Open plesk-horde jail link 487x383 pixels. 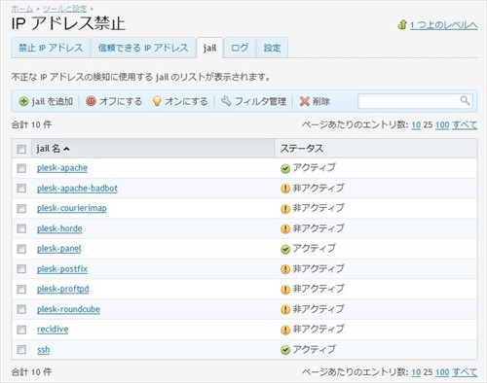[x=59, y=228]
